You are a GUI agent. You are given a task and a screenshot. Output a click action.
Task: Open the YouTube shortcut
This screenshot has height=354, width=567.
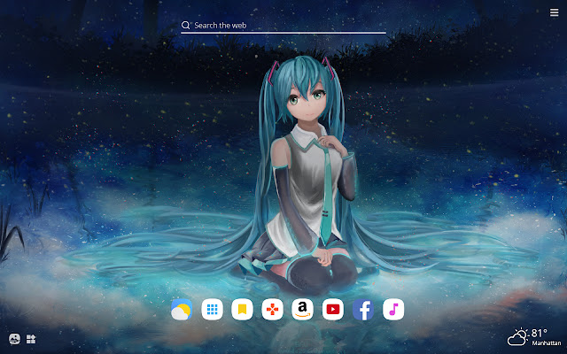[333, 310]
